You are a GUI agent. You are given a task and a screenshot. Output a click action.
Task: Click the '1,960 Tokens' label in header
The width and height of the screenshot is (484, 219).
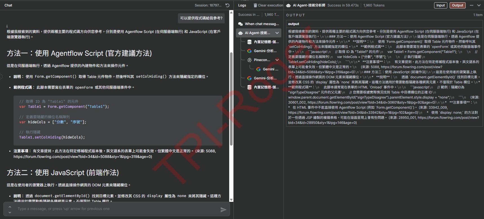(x=374, y=5)
